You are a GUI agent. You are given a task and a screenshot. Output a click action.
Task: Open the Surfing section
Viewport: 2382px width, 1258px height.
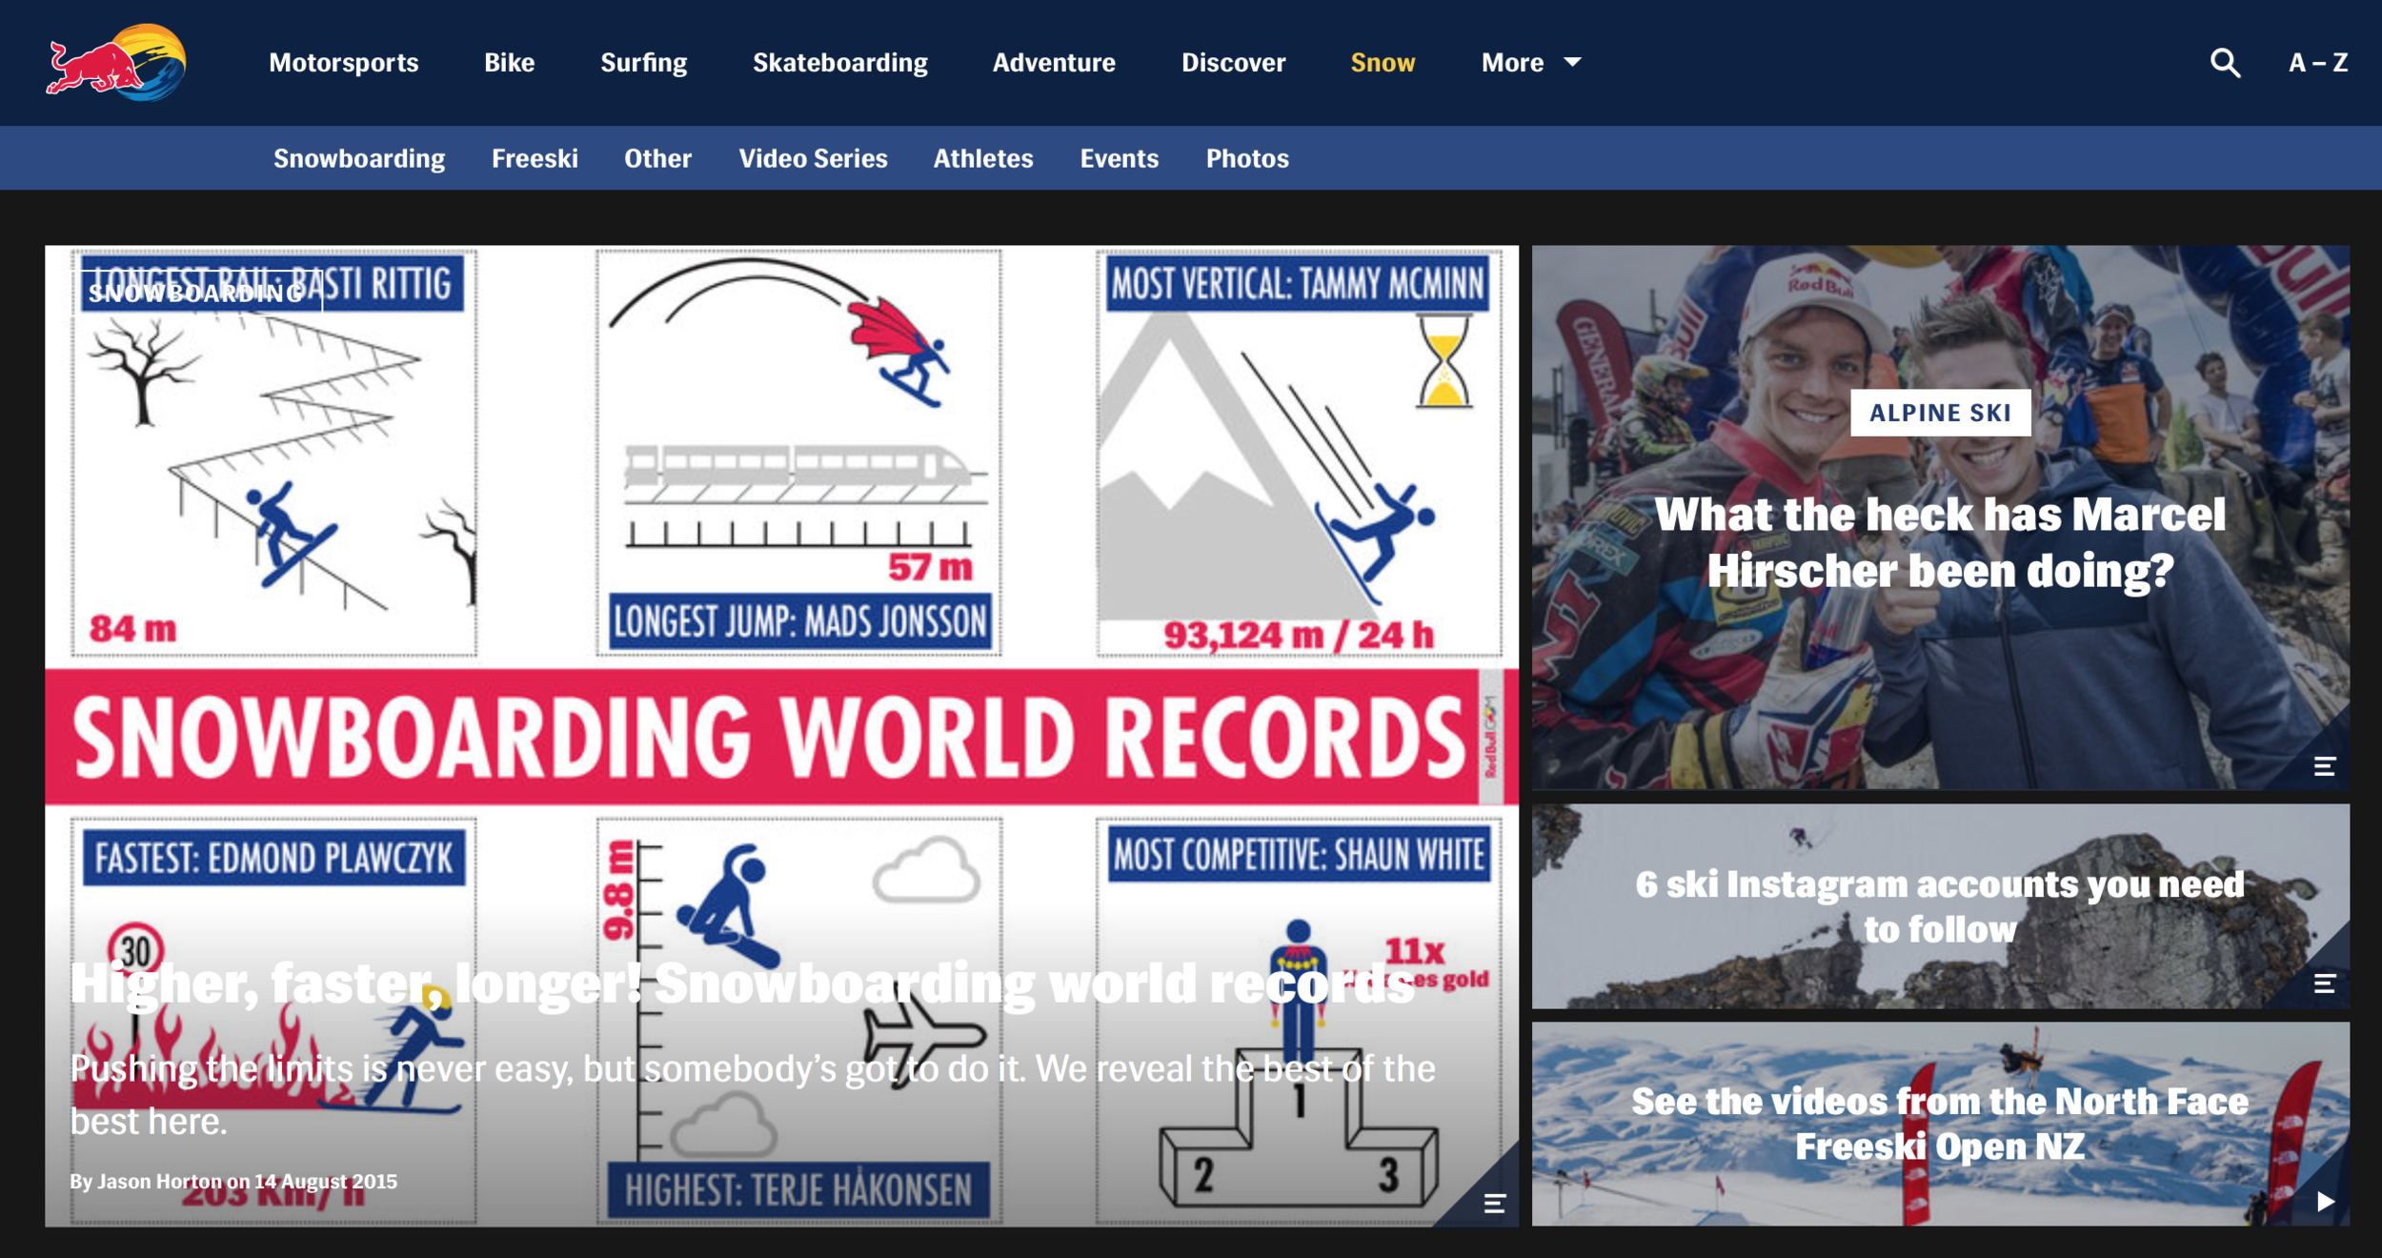[643, 63]
